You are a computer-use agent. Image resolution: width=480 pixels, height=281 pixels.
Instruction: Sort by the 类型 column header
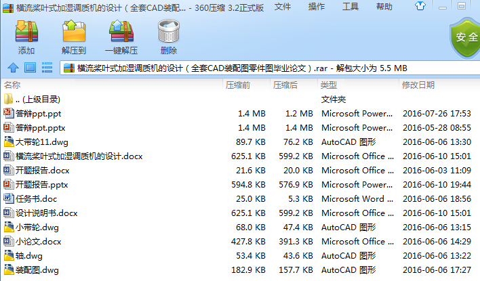(x=328, y=85)
